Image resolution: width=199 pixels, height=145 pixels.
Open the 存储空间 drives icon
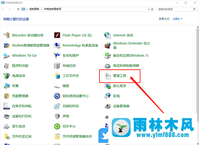tap(57, 66)
